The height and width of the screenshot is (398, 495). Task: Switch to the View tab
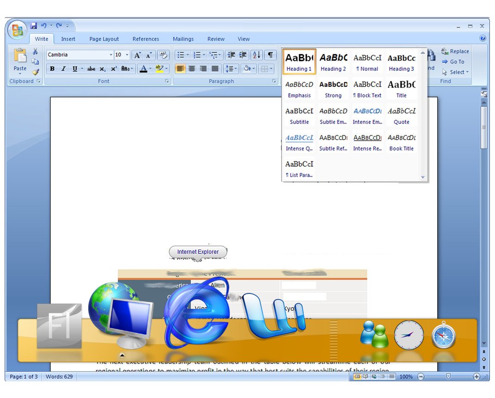[x=244, y=39]
